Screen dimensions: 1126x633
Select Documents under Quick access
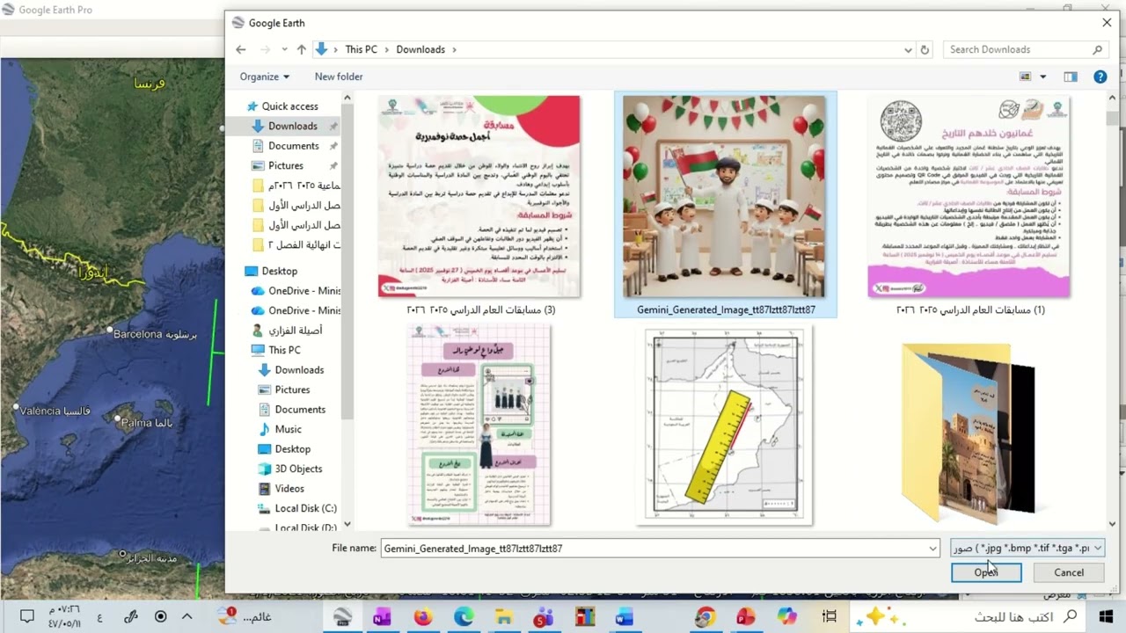[294, 146]
